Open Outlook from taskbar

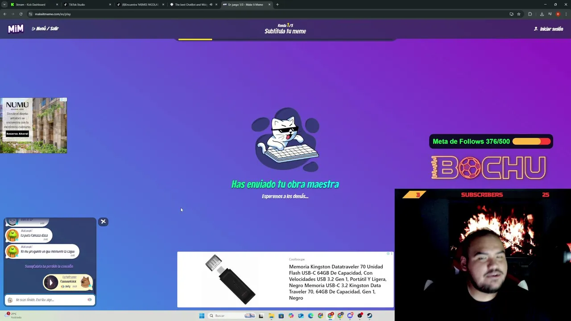click(301, 316)
